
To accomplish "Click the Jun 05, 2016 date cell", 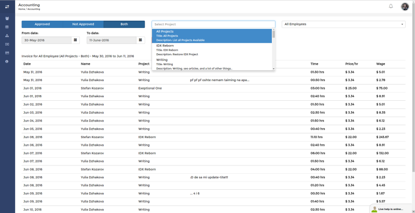I will pos(33,129).
